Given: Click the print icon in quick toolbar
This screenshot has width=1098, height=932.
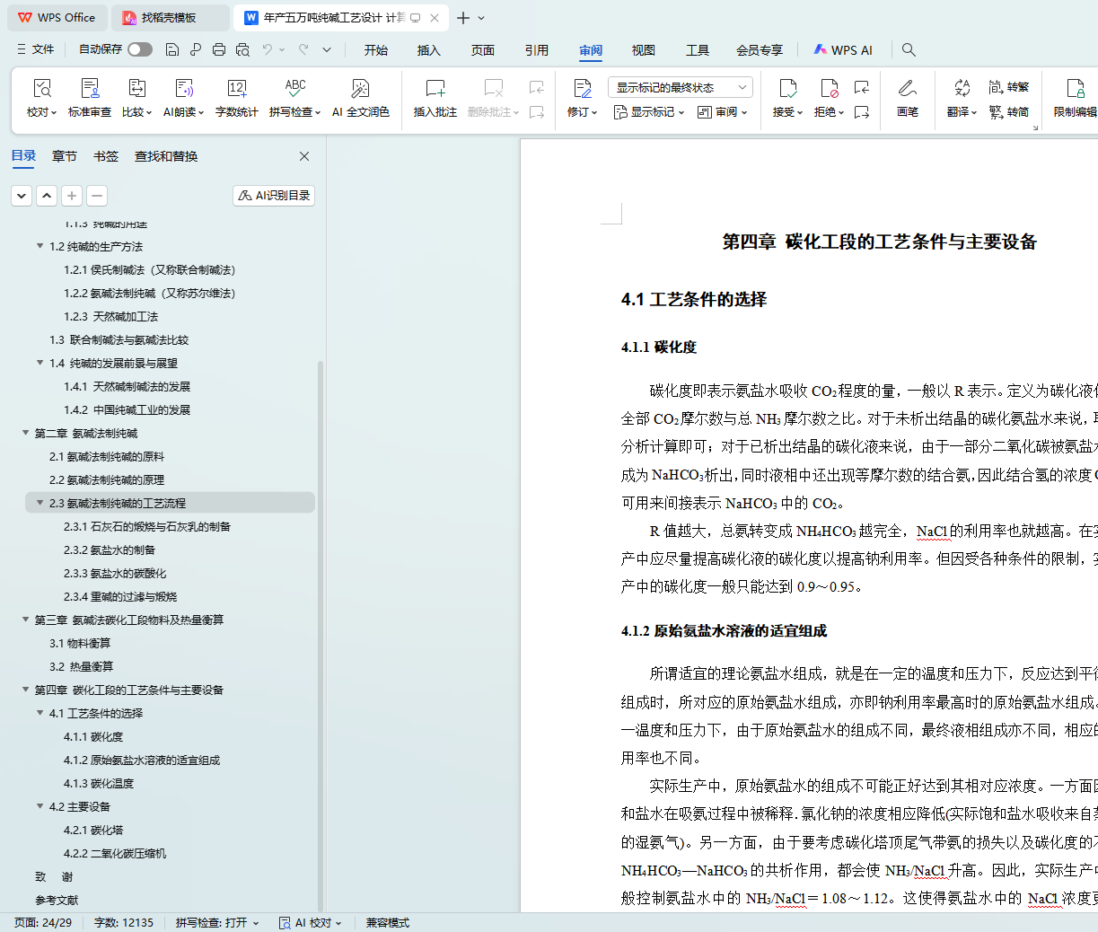Looking at the screenshot, I should (219, 50).
